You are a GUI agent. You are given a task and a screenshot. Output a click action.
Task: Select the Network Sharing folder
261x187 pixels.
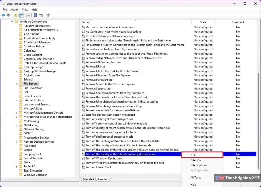click(34, 129)
